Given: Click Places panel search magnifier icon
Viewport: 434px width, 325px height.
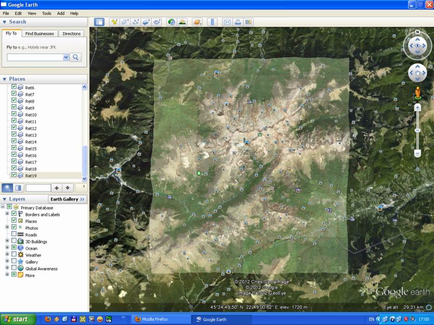Looking at the screenshot, I should [7, 188].
